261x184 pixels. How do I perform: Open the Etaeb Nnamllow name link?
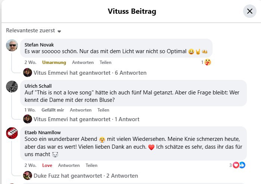43,132
